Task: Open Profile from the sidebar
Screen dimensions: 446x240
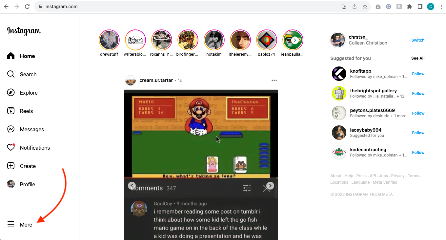Action: point(21,184)
